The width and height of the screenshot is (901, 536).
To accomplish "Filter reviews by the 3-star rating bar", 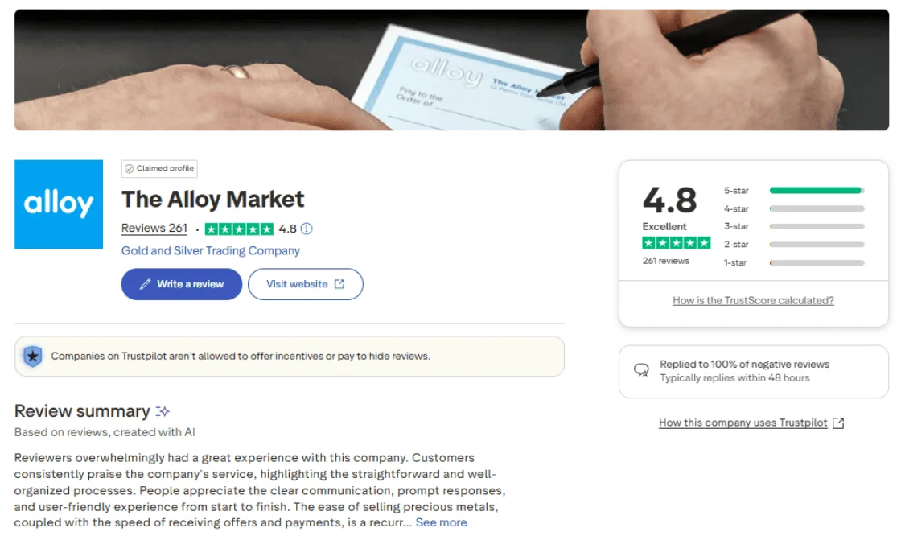I will click(815, 226).
